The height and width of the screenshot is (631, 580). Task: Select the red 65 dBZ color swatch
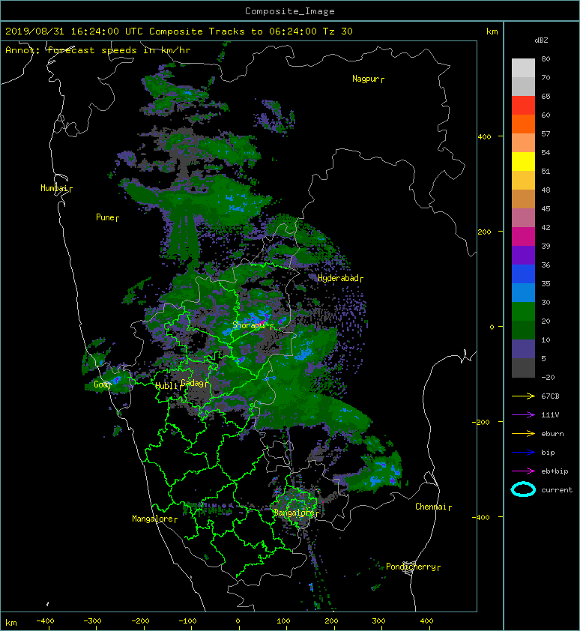pyautogui.click(x=523, y=106)
